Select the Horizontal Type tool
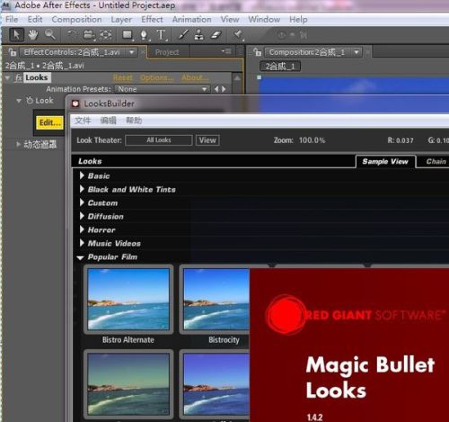This screenshot has height=422, width=449. click(x=161, y=35)
